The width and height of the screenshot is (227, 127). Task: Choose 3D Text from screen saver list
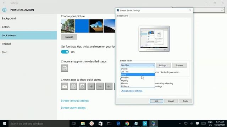(138, 72)
